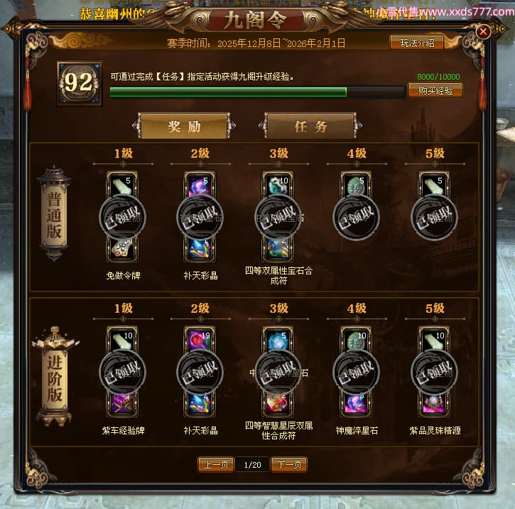Click the 购买经验 button

coord(435,90)
